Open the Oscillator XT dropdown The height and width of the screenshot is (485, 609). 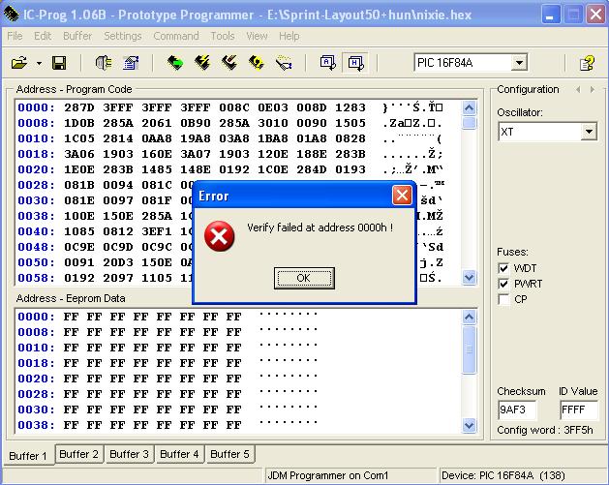click(x=589, y=132)
